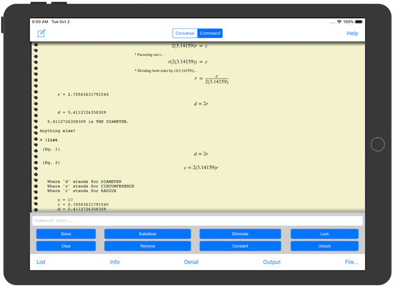Switch to Converse mode
Screen dimensions: 395x289
(185, 33)
